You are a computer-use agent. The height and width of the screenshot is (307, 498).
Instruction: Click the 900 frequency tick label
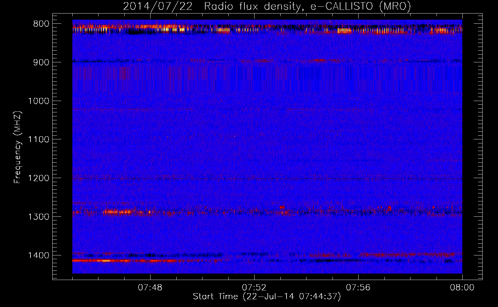tap(41, 62)
